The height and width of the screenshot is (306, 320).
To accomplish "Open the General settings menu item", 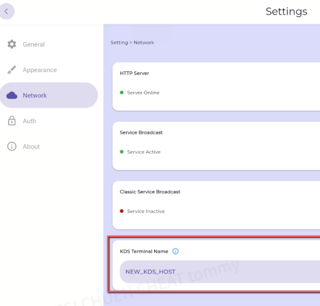I will coord(34,45).
